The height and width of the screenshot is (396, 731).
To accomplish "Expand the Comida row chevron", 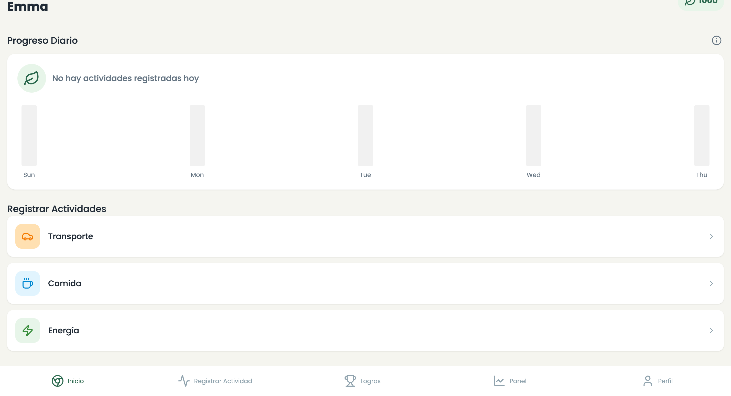I will pos(711,284).
